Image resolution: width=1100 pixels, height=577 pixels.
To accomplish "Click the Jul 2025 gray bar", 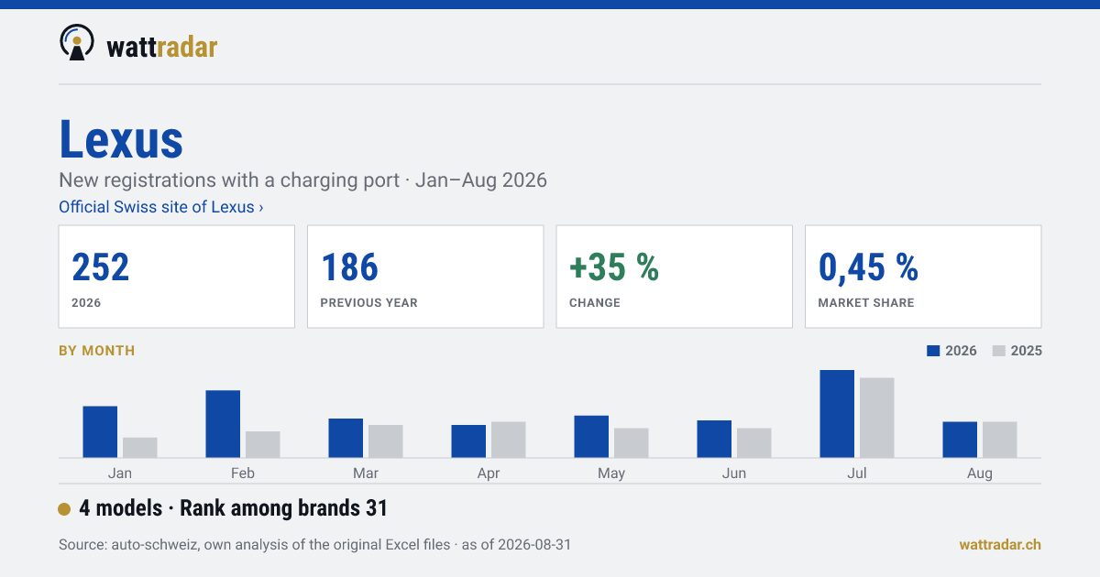I will click(x=877, y=418).
